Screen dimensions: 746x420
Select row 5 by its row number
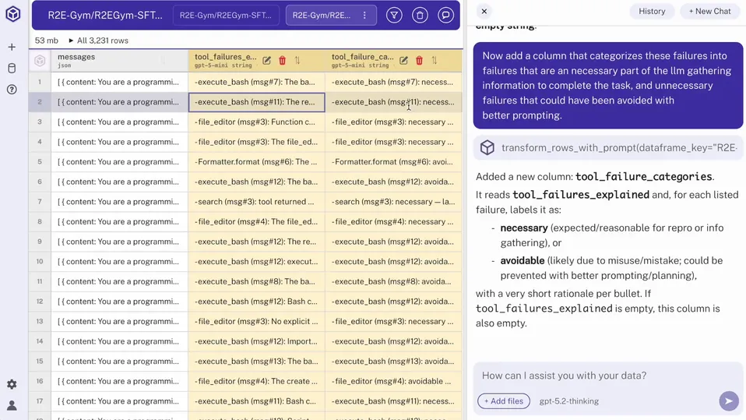[40, 162]
